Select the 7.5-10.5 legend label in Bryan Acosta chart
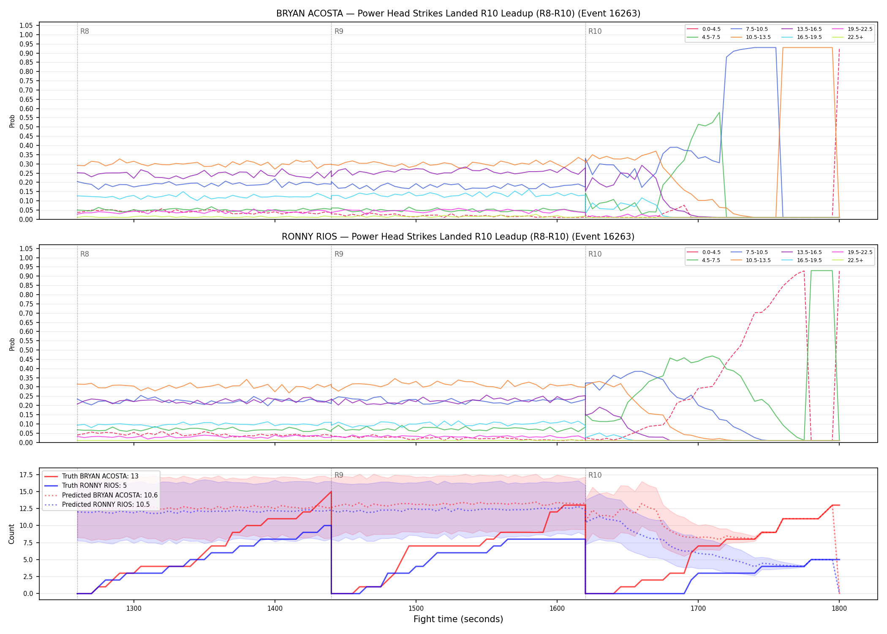This screenshot has height=634, width=887. tap(757, 29)
